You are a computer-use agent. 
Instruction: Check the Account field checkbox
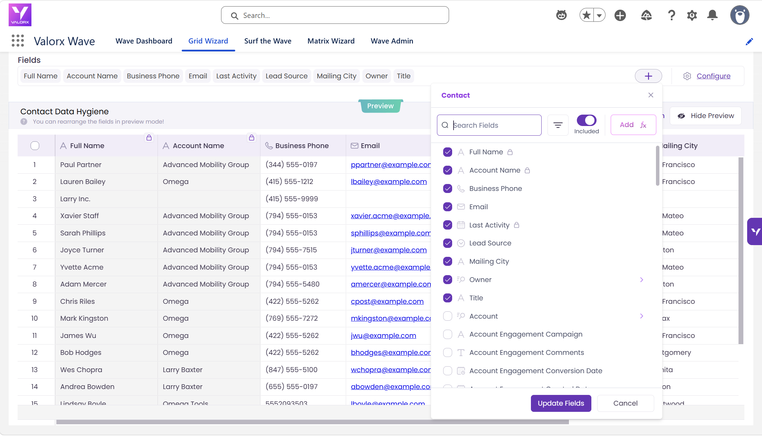[448, 316]
